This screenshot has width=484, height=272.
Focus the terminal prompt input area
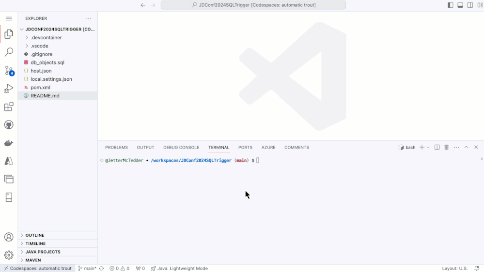pyautogui.click(x=258, y=160)
